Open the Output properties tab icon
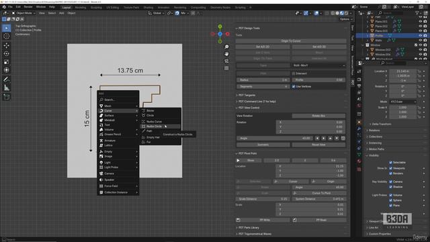The image size is (430, 242). [359, 86]
